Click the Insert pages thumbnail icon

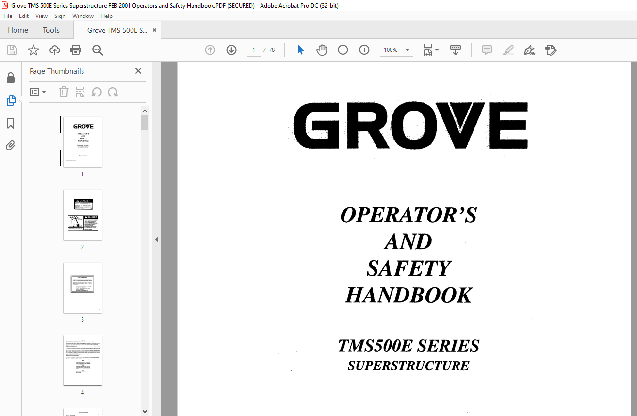(x=80, y=92)
